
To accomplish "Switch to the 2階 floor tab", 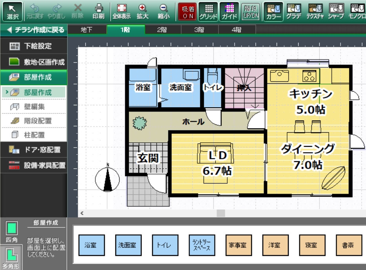I will click(162, 29).
